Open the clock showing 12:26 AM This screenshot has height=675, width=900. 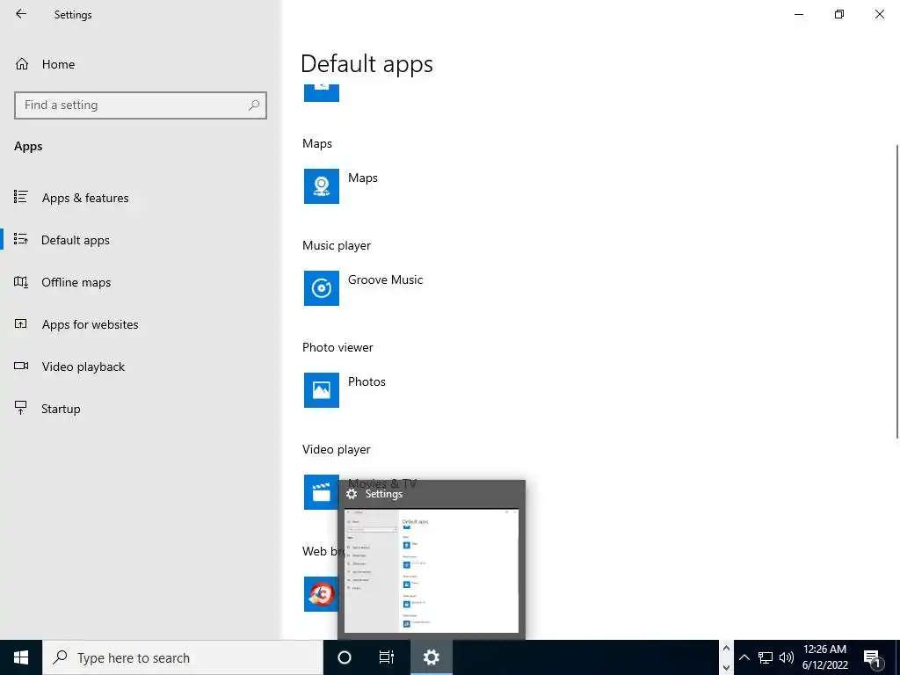coord(824,657)
